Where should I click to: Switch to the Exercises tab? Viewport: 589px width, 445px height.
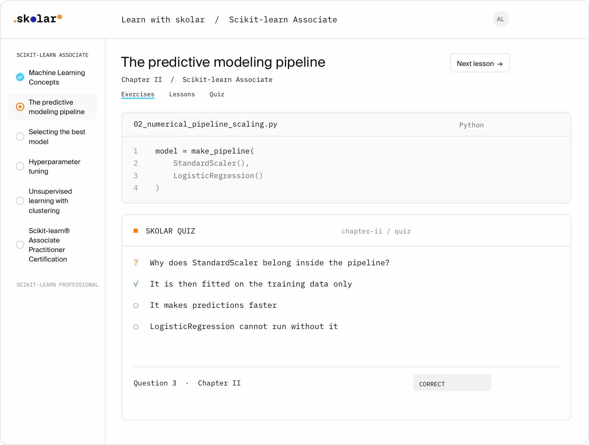click(138, 94)
